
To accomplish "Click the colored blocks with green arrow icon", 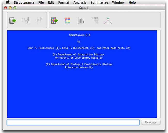I will point(55,20).
